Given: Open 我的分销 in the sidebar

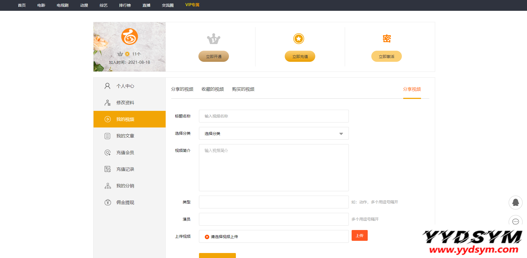Looking at the screenshot, I should click(x=125, y=186).
